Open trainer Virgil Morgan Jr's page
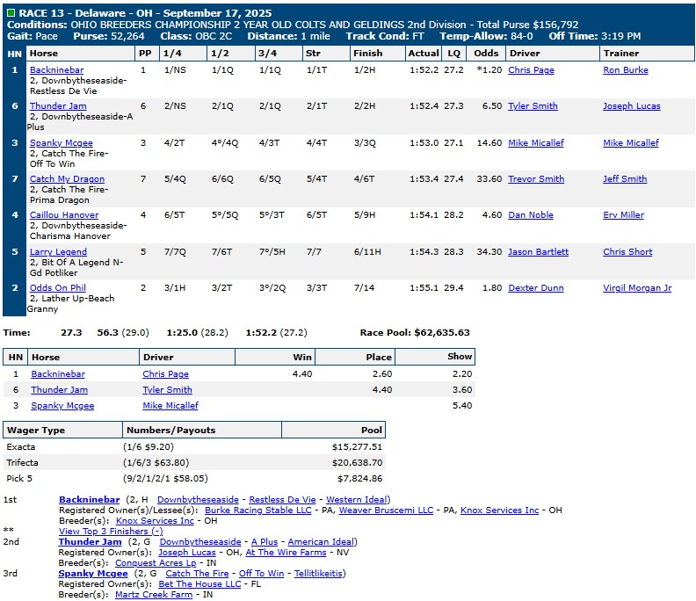696x601 pixels. click(x=636, y=288)
